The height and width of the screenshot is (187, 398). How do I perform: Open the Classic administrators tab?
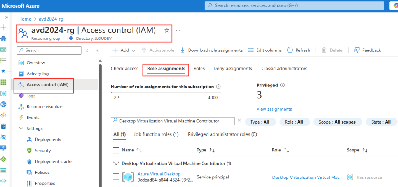tap(284, 69)
